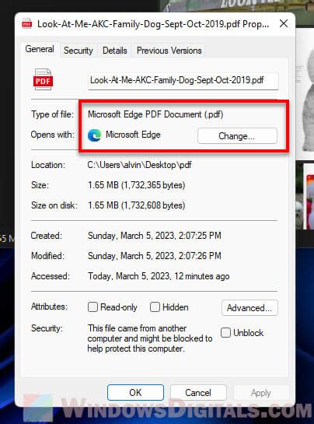Click the greyed-out Apply button
Viewport: 314px width, 424px height.
point(261,392)
